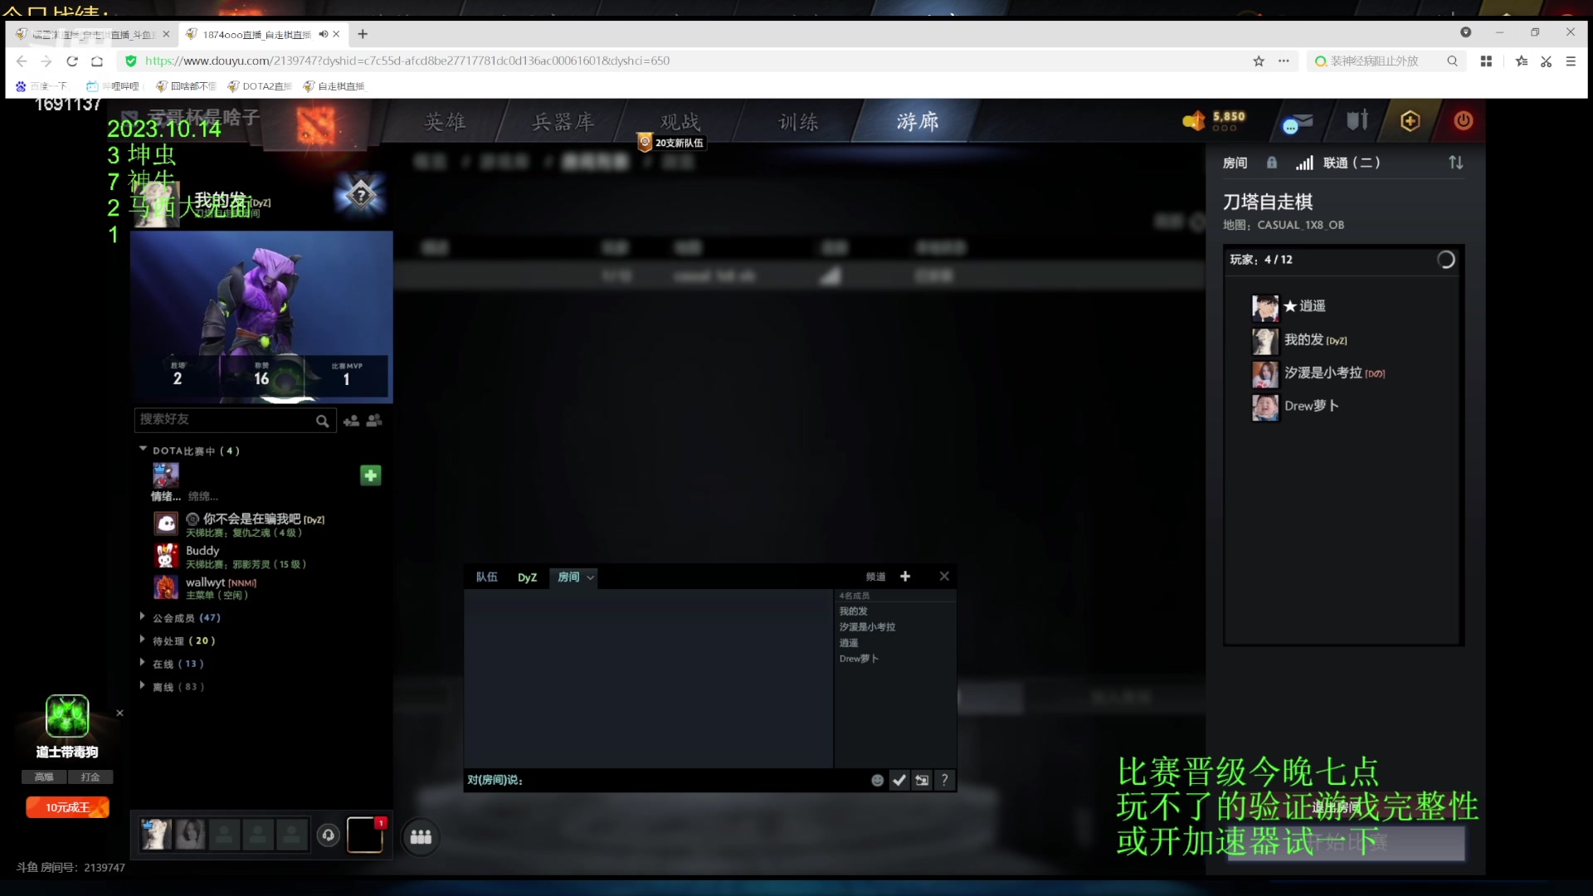Select friend Buddy in the list

(231, 557)
